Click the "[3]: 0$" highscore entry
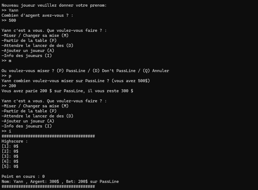The height and width of the screenshot is (190, 258). coord(10,156)
